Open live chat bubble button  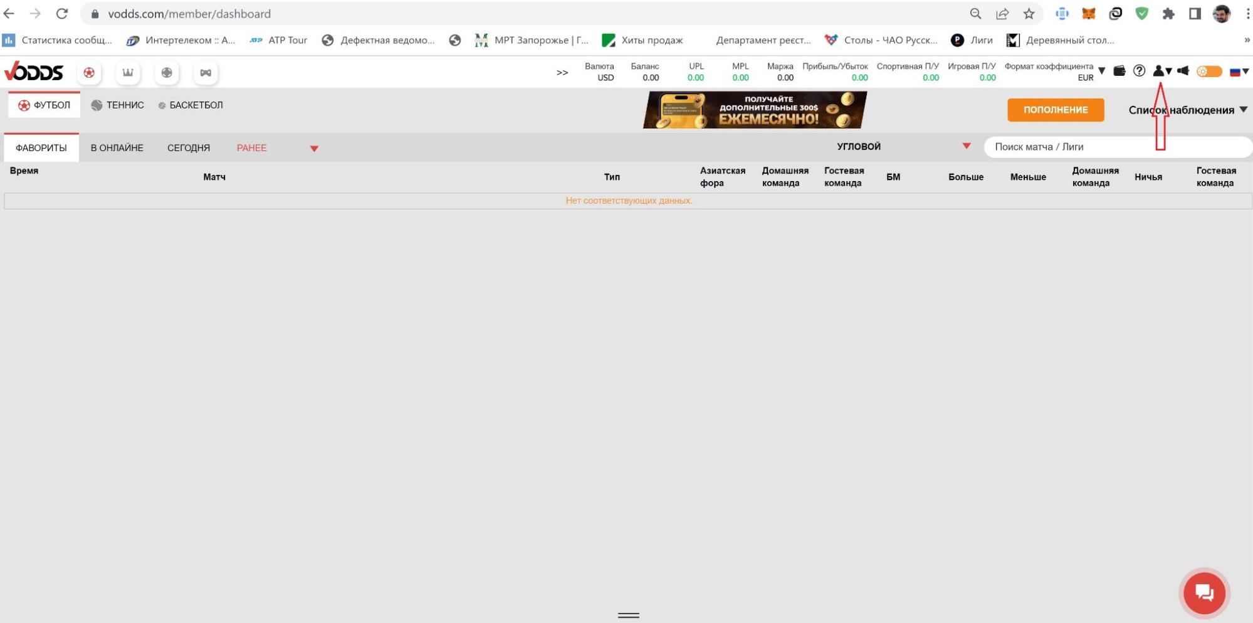(1204, 592)
